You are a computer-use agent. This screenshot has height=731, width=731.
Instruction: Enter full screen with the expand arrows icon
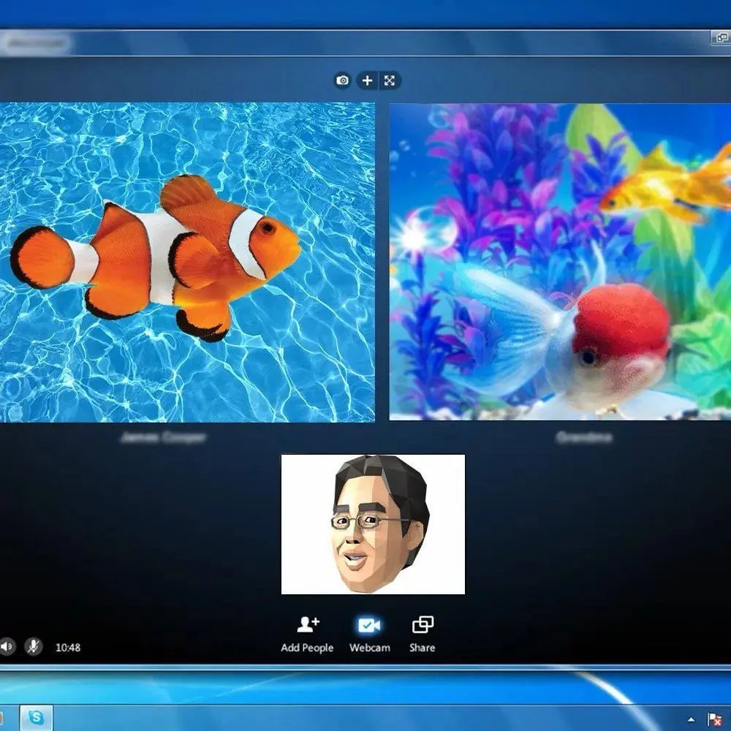pos(390,80)
